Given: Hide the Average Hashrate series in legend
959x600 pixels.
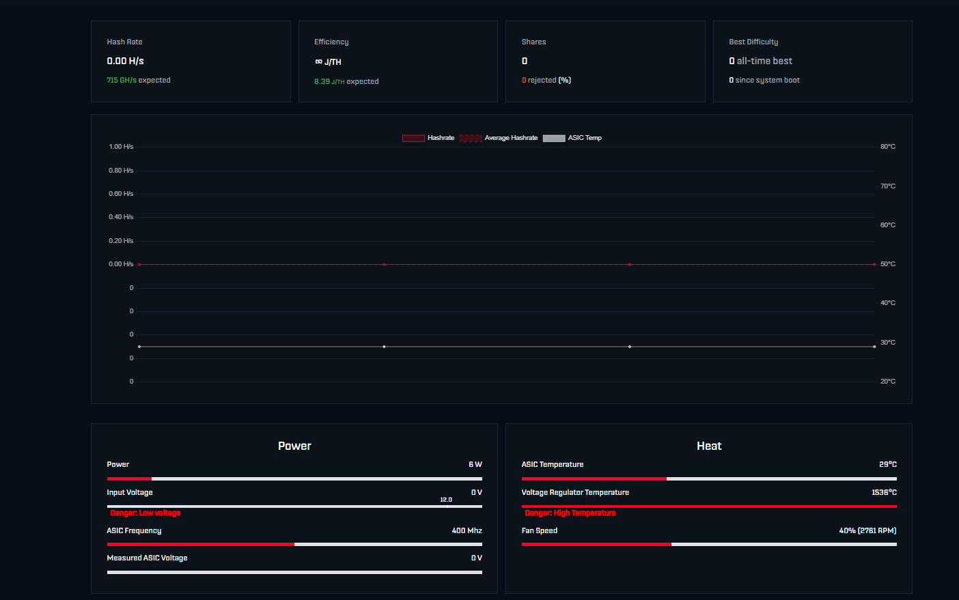Looking at the screenshot, I should [x=471, y=138].
